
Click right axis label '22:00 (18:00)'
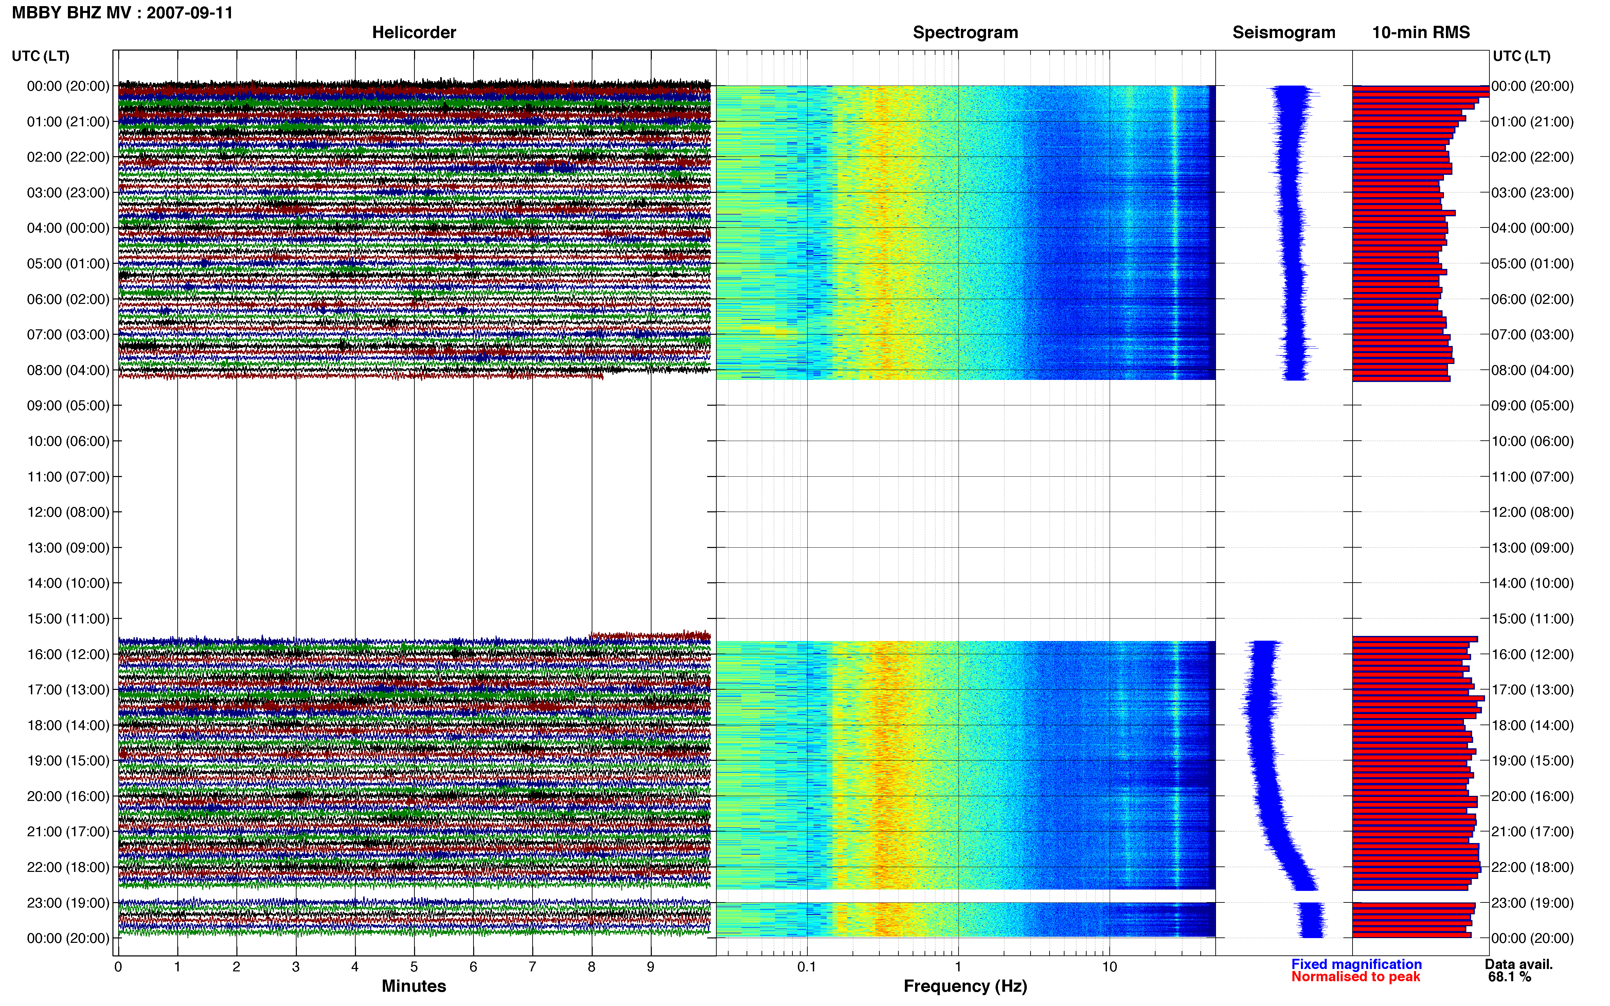click(x=1532, y=867)
